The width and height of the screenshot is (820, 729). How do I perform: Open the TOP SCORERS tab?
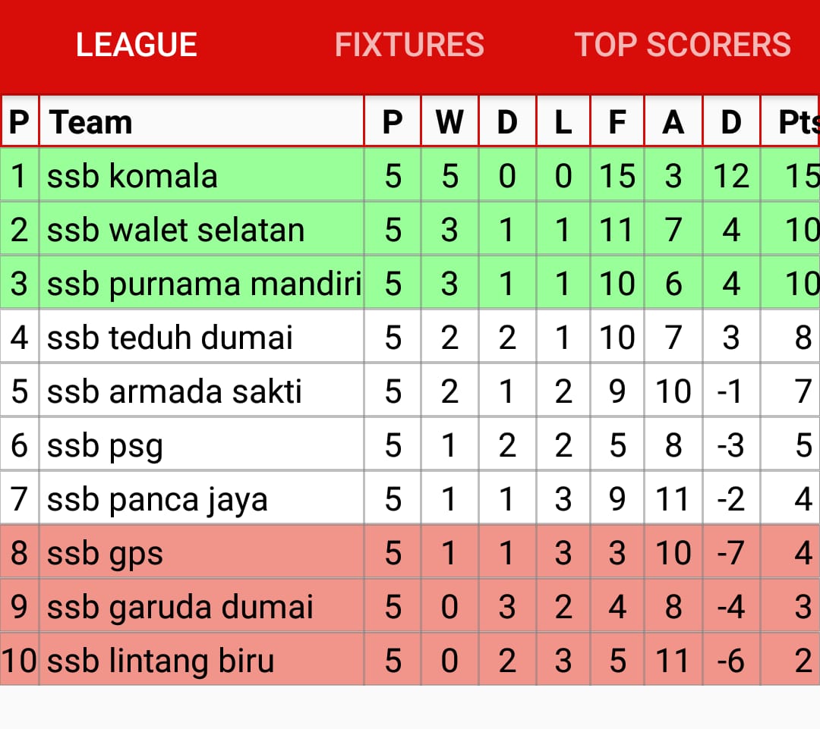point(683,45)
